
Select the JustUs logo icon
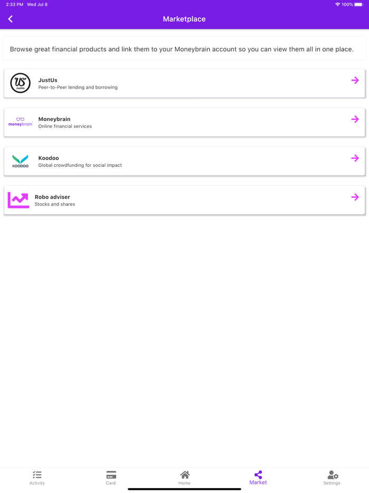[x=20, y=83]
